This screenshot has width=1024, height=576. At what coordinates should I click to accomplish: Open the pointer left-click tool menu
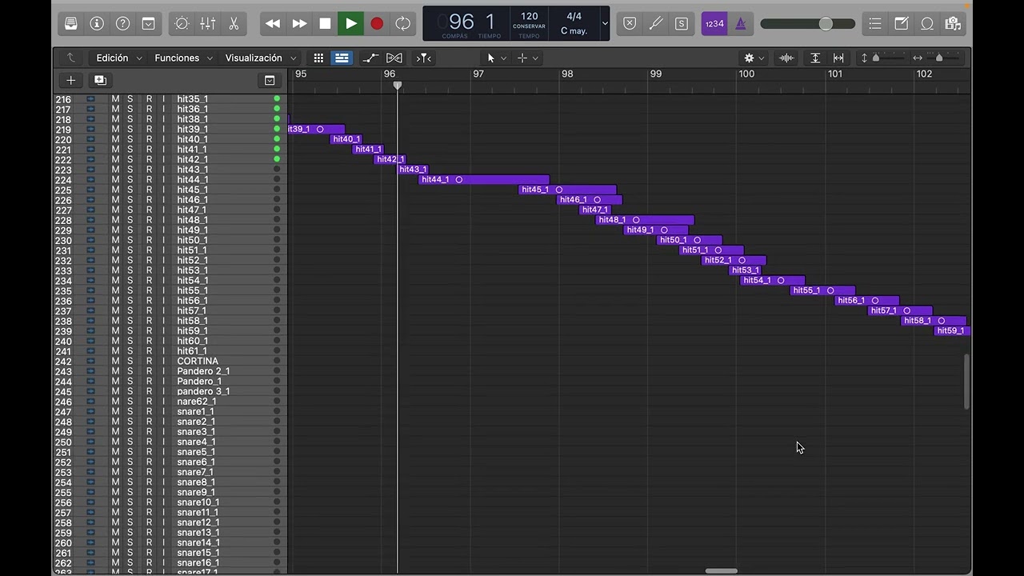tap(497, 58)
